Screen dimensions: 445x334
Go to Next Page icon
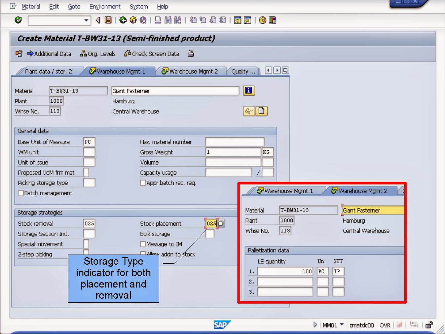(213, 20)
